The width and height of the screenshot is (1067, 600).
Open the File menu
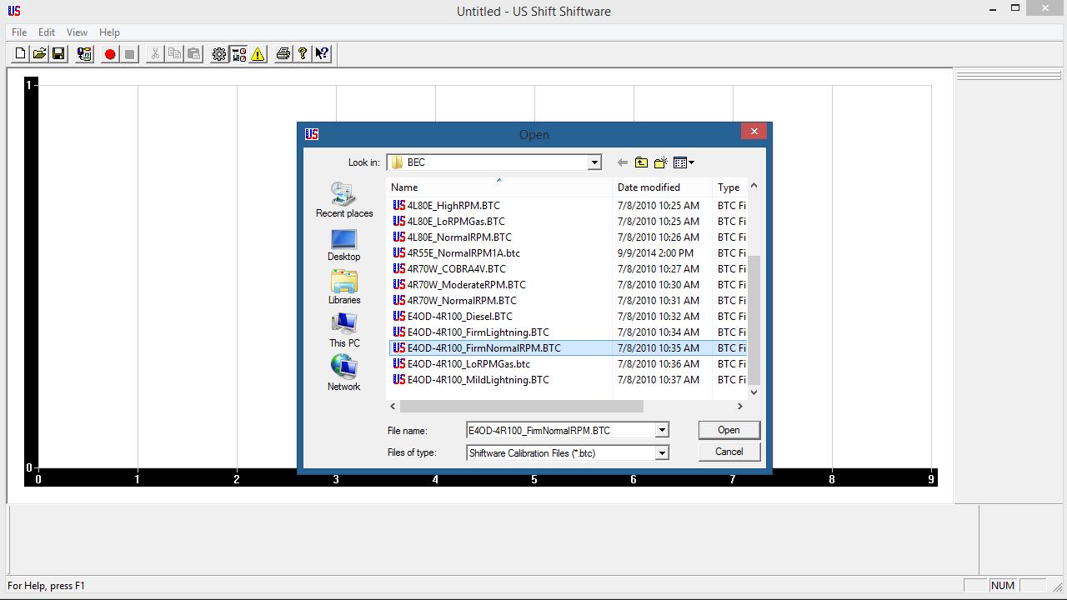[x=19, y=32]
